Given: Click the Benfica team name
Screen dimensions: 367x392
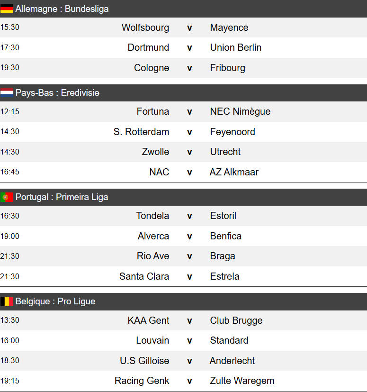Looking at the screenshot, I should [x=226, y=236].
